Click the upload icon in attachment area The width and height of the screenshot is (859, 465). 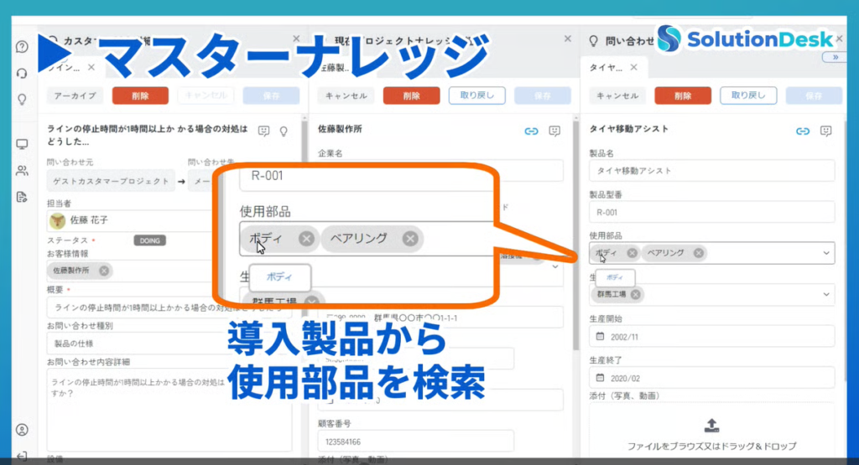pos(711,426)
